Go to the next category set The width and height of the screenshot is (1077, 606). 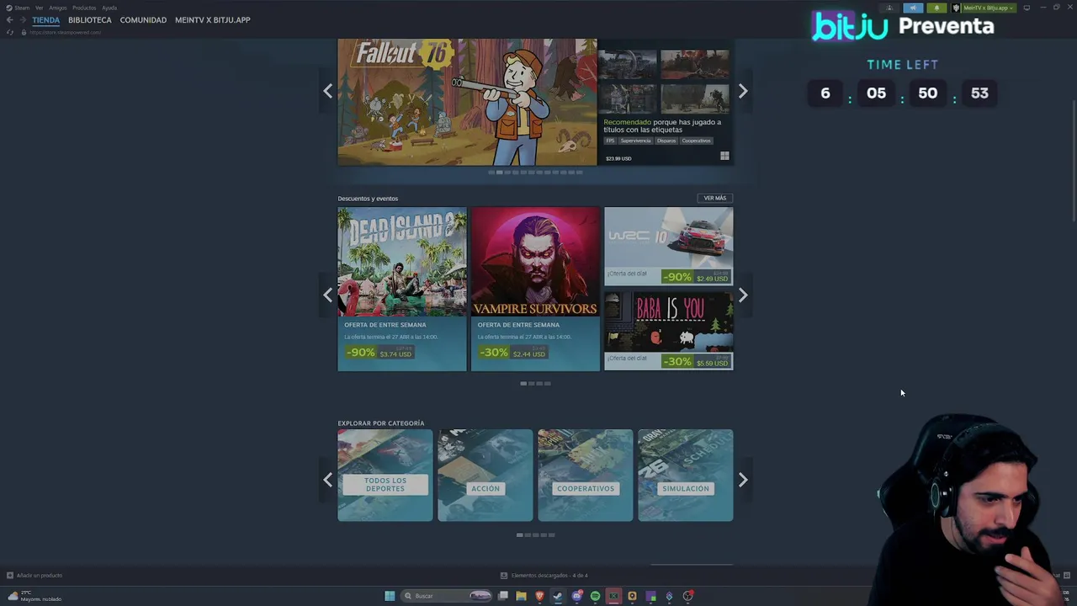pyautogui.click(x=743, y=480)
